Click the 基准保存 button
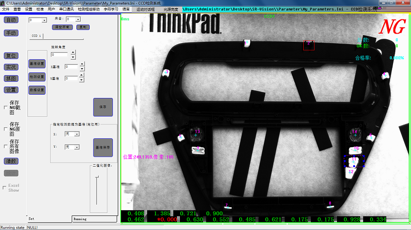This screenshot has height=230, width=411. [x=103, y=148]
